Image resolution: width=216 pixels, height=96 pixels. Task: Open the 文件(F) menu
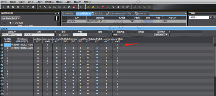[4, 2]
